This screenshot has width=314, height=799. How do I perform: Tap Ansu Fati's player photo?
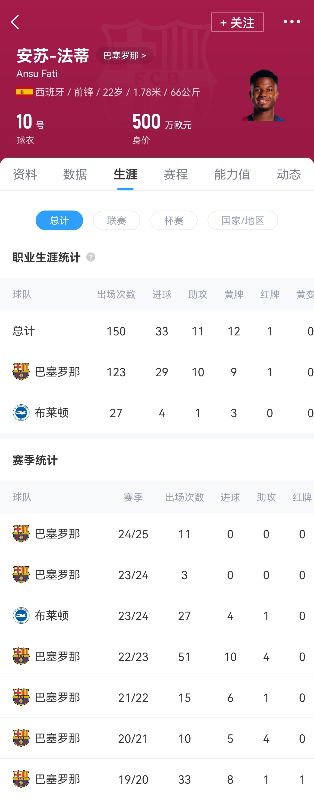pyautogui.click(x=263, y=95)
